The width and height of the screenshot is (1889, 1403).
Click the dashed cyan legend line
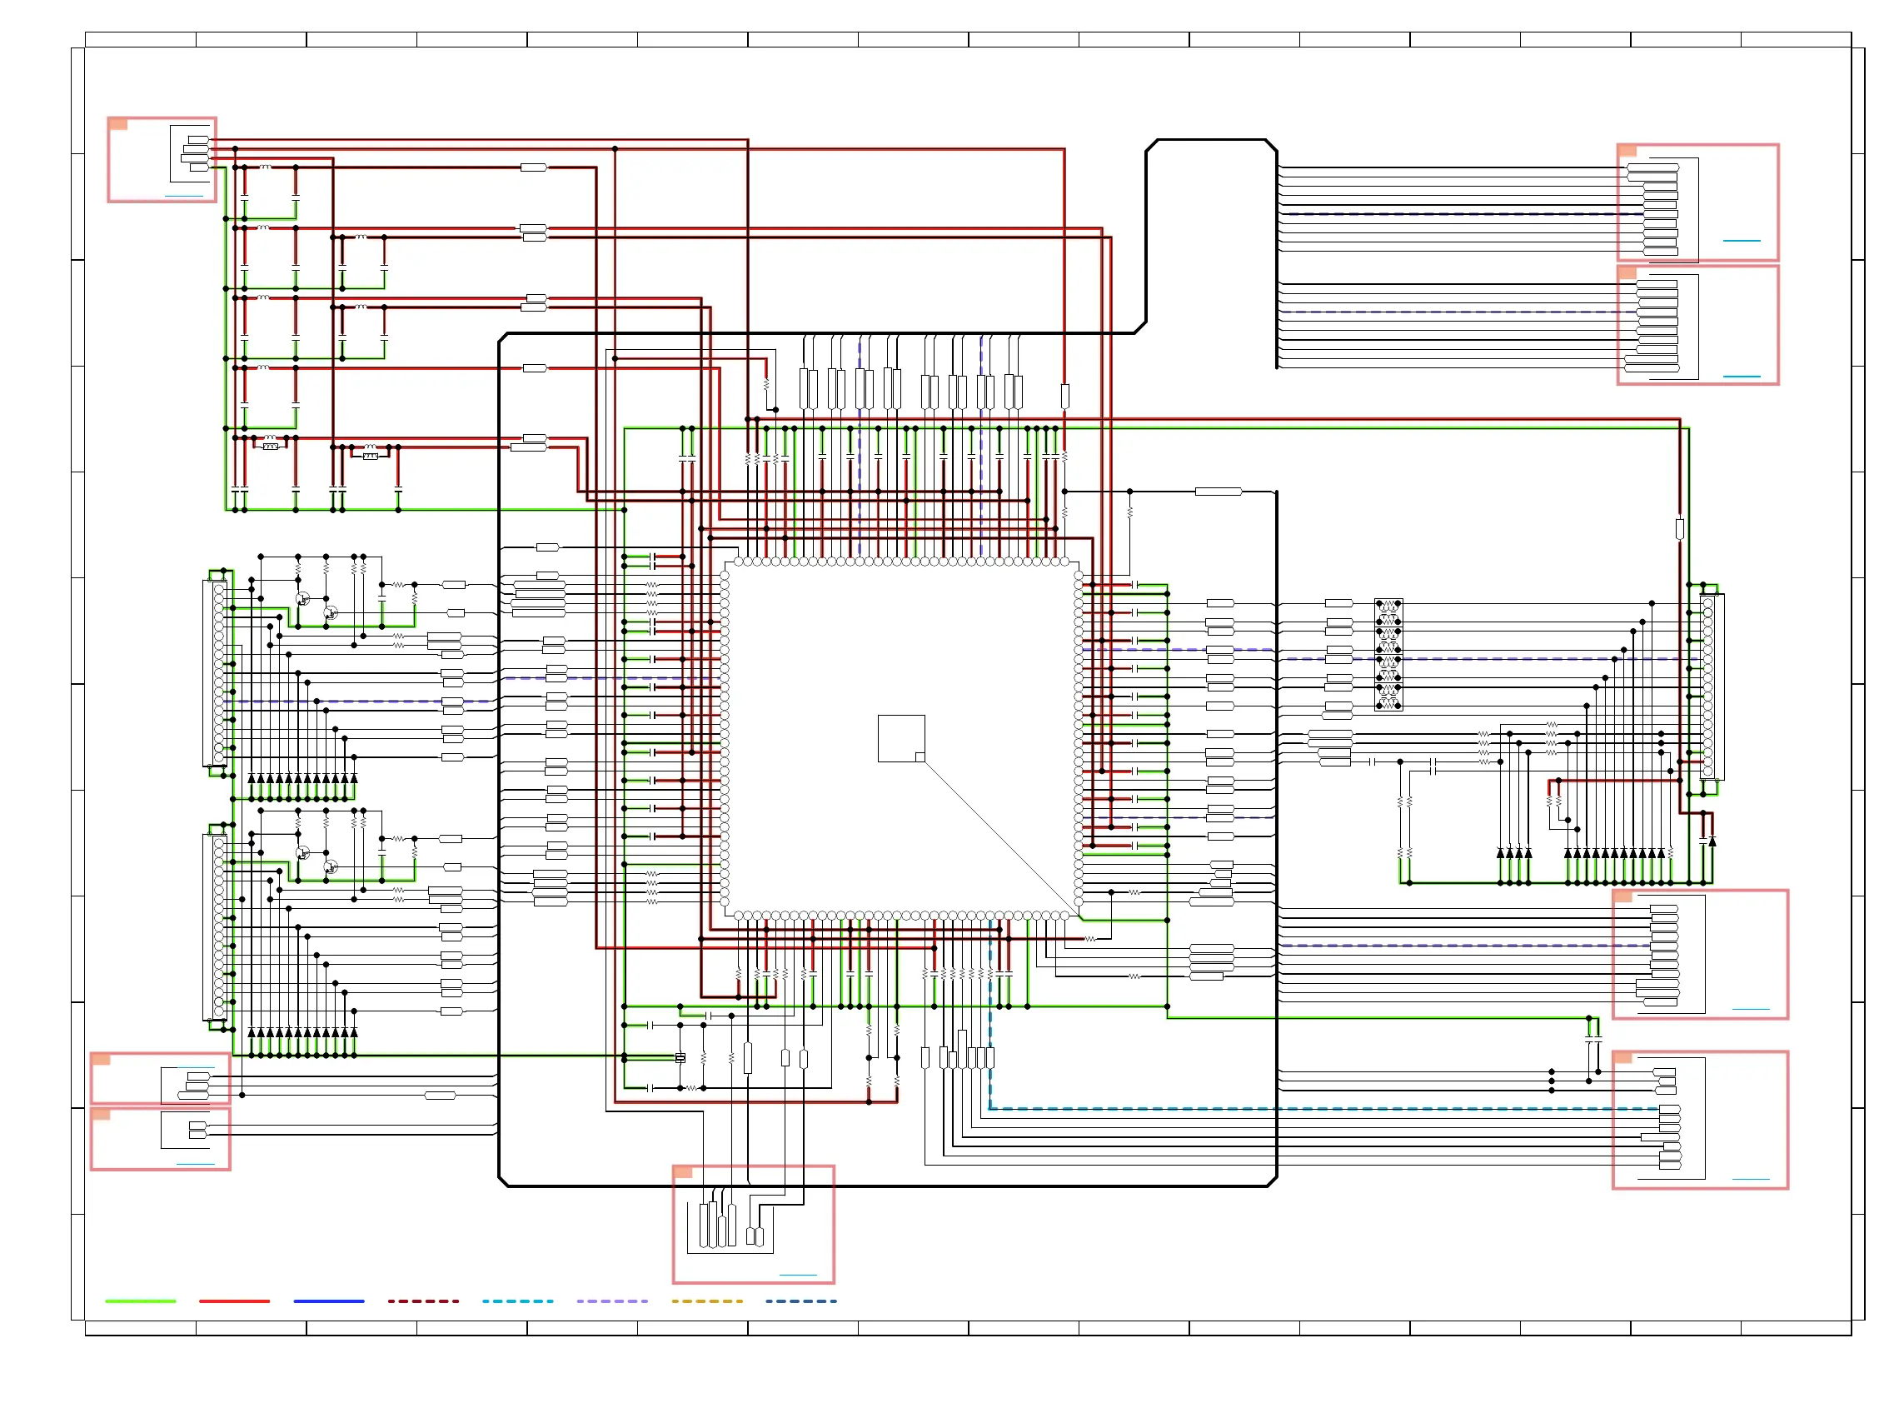(x=517, y=1301)
